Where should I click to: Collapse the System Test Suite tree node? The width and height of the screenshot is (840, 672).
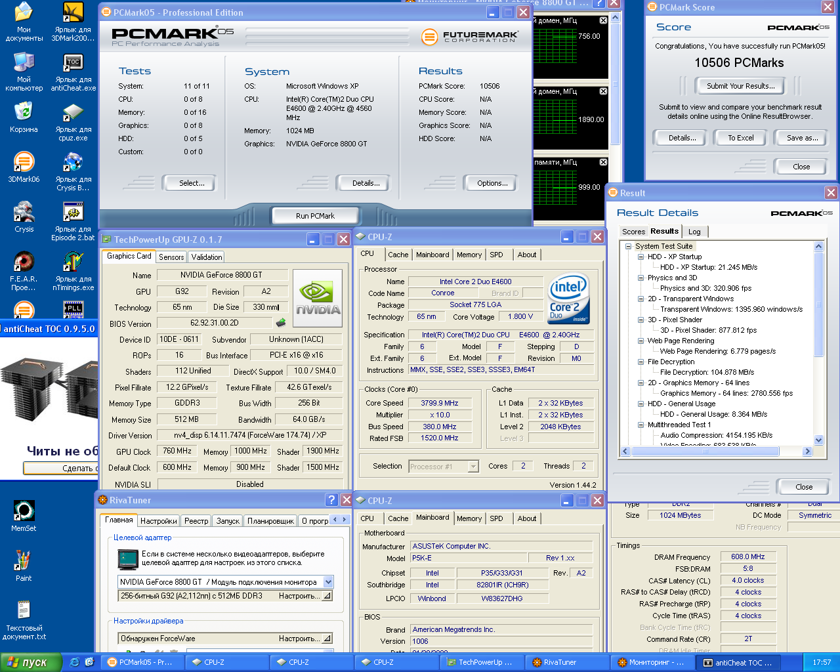coord(628,246)
